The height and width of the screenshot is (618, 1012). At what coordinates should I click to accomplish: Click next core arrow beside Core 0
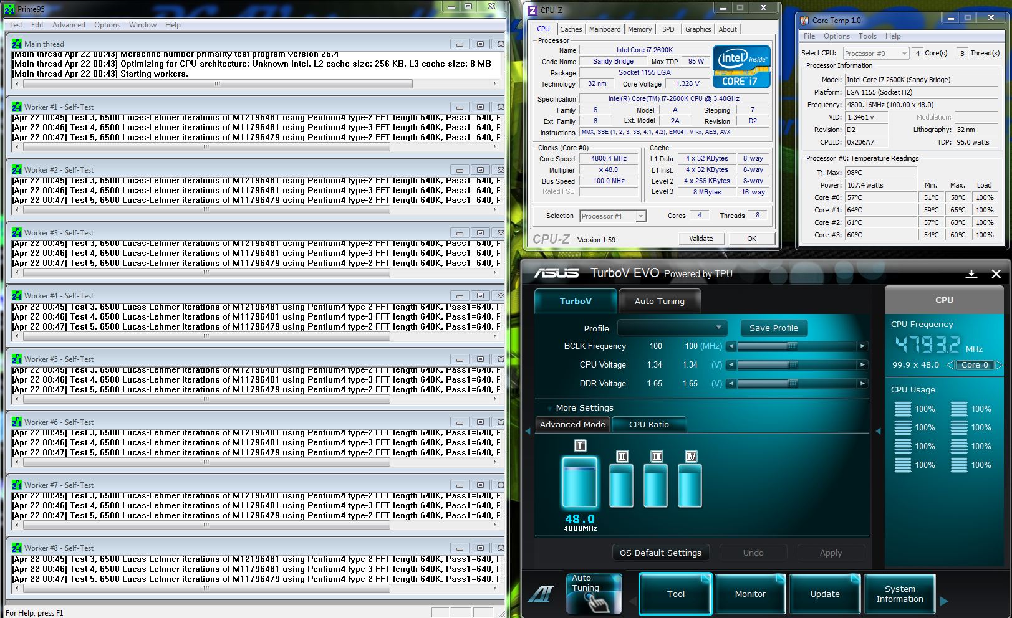pos(998,365)
